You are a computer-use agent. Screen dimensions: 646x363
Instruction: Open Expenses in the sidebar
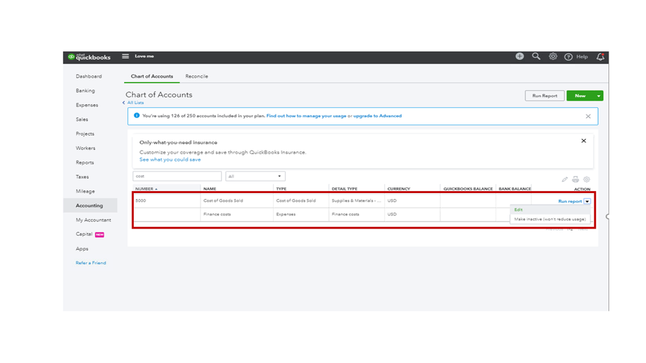(x=87, y=105)
